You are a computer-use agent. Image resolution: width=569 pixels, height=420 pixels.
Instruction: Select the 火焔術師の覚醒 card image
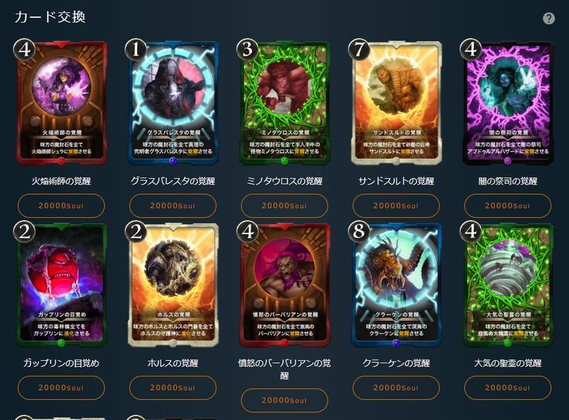[61, 103]
